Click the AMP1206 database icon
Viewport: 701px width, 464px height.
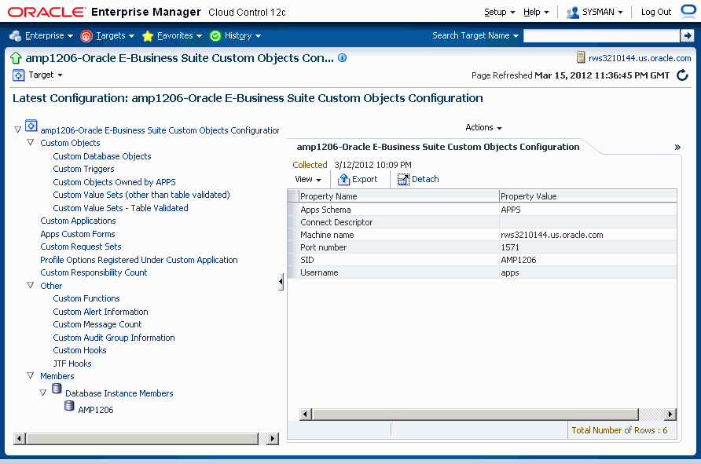[69, 405]
